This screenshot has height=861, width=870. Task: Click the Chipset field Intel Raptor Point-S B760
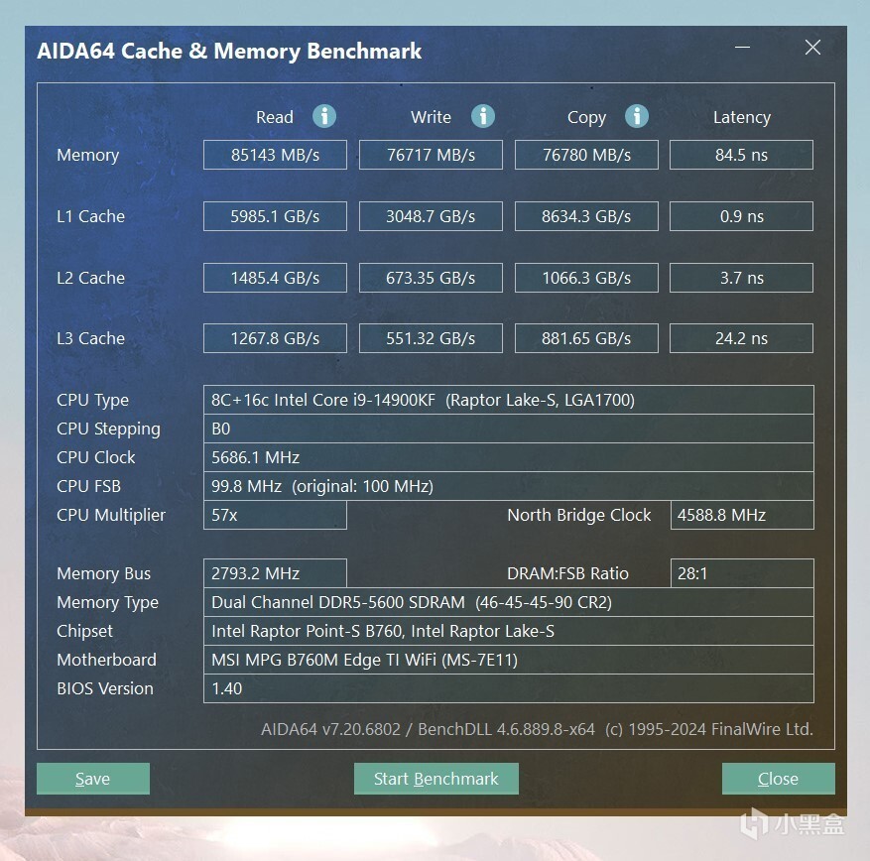click(509, 631)
